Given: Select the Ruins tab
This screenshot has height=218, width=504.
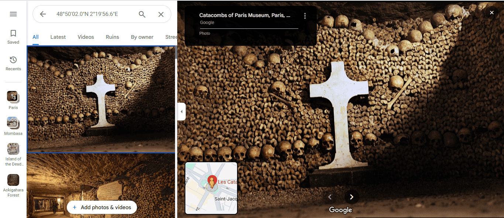Looking at the screenshot, I should [x=112, y=37].
